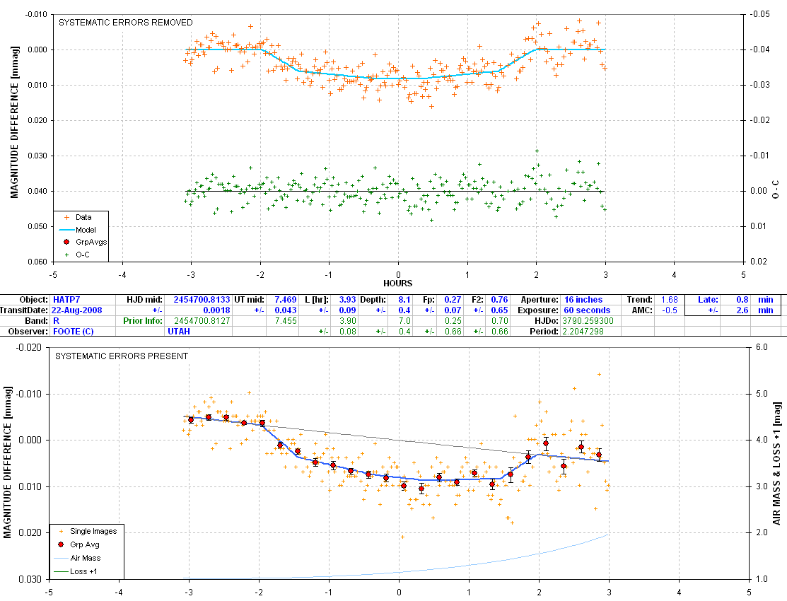Select the prior depth value '7.0'
Viewport: 787px width, 601px height.
pyautogui.click(x=404, y=321)
